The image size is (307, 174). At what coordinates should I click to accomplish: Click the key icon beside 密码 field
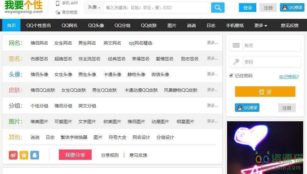(x=236, y=62)
